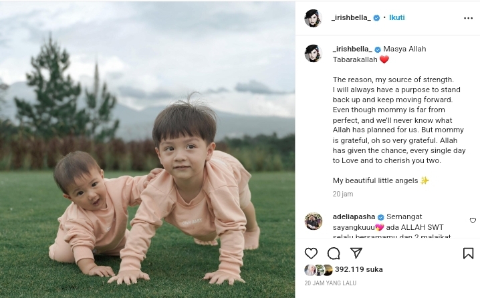
Task: Click _irishbella_ avatar in the post header
Action: point(313,18)
